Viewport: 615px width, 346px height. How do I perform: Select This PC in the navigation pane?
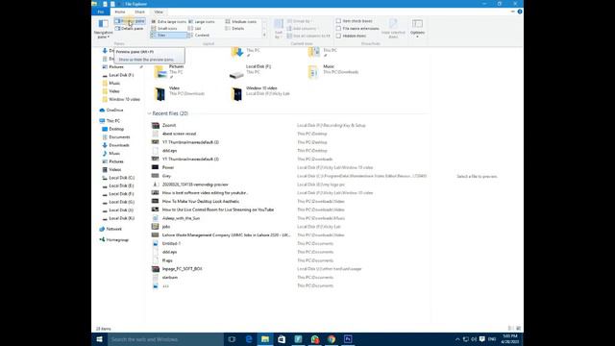pyautogui.click(x=110, y=121)
